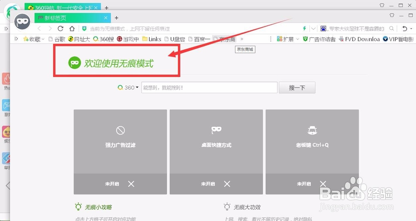Click the green mask icon beside welcome text
The height and width of the screenshot is (221, 416).
(x=74, y=63)
